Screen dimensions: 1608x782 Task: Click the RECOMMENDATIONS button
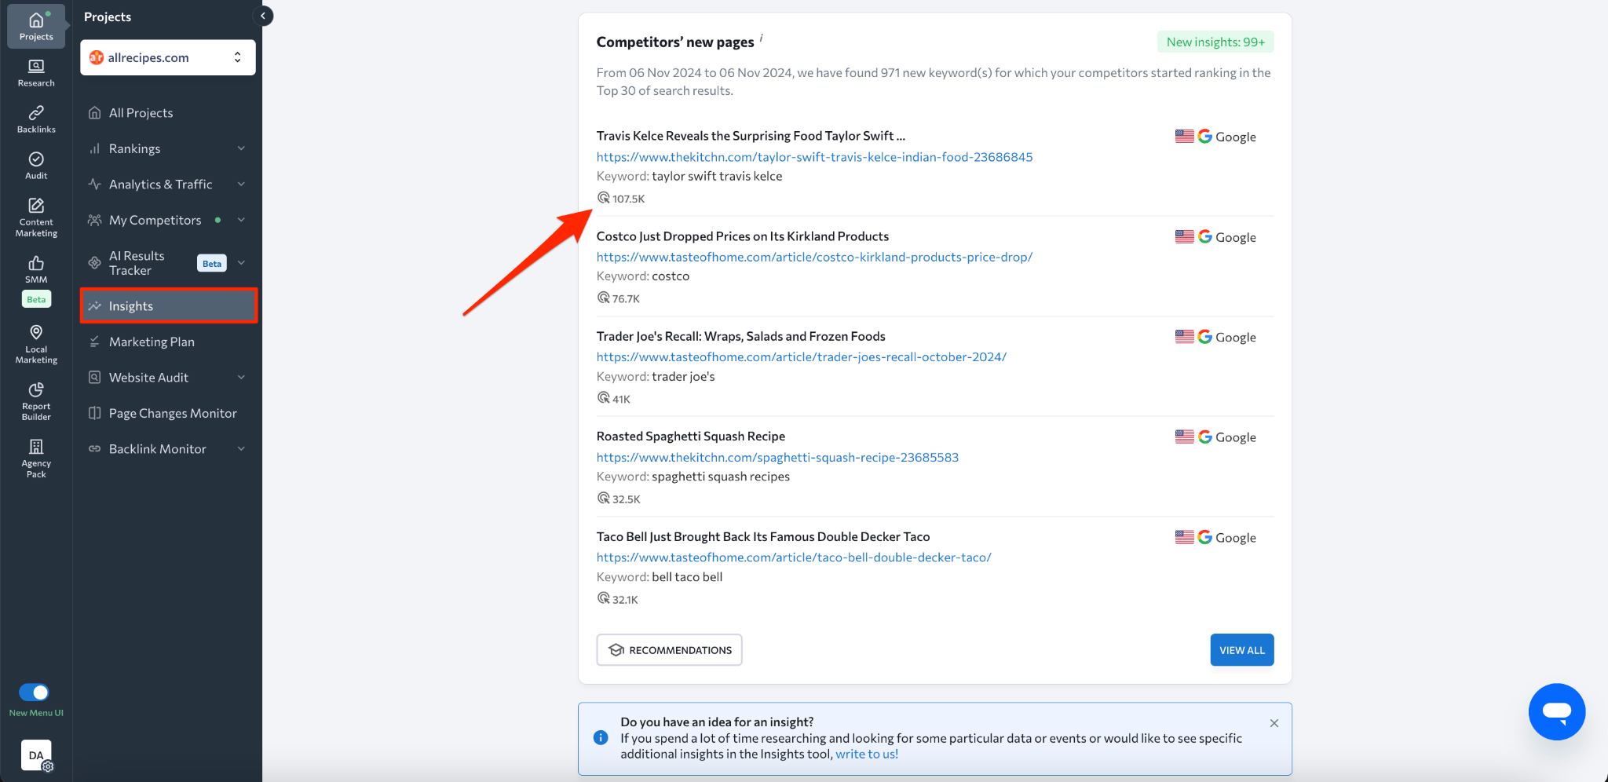coord(669,650)
